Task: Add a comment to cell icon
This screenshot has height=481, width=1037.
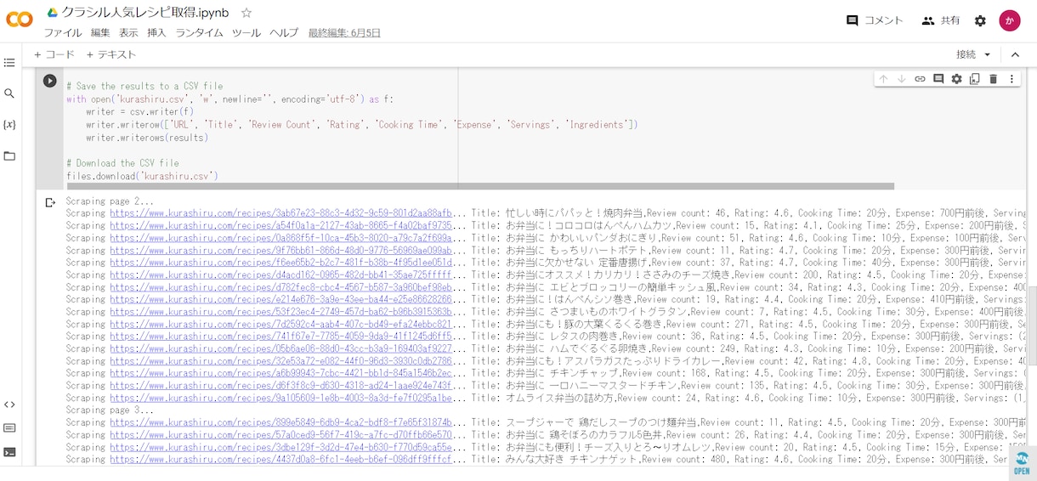Action: [938, 79]
